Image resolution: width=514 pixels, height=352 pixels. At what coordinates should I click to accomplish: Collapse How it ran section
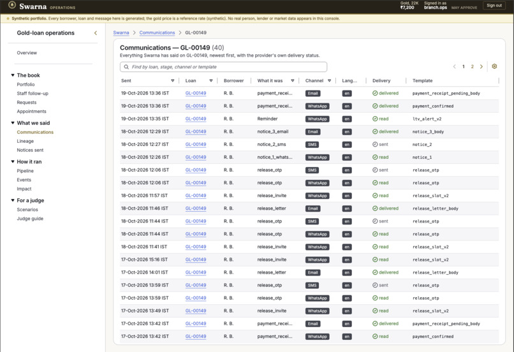click(x=13, y=161)
